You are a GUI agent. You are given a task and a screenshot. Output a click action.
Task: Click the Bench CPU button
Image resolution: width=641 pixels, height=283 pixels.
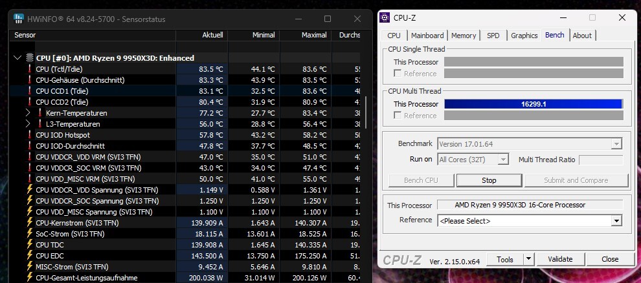click(421, 180)
